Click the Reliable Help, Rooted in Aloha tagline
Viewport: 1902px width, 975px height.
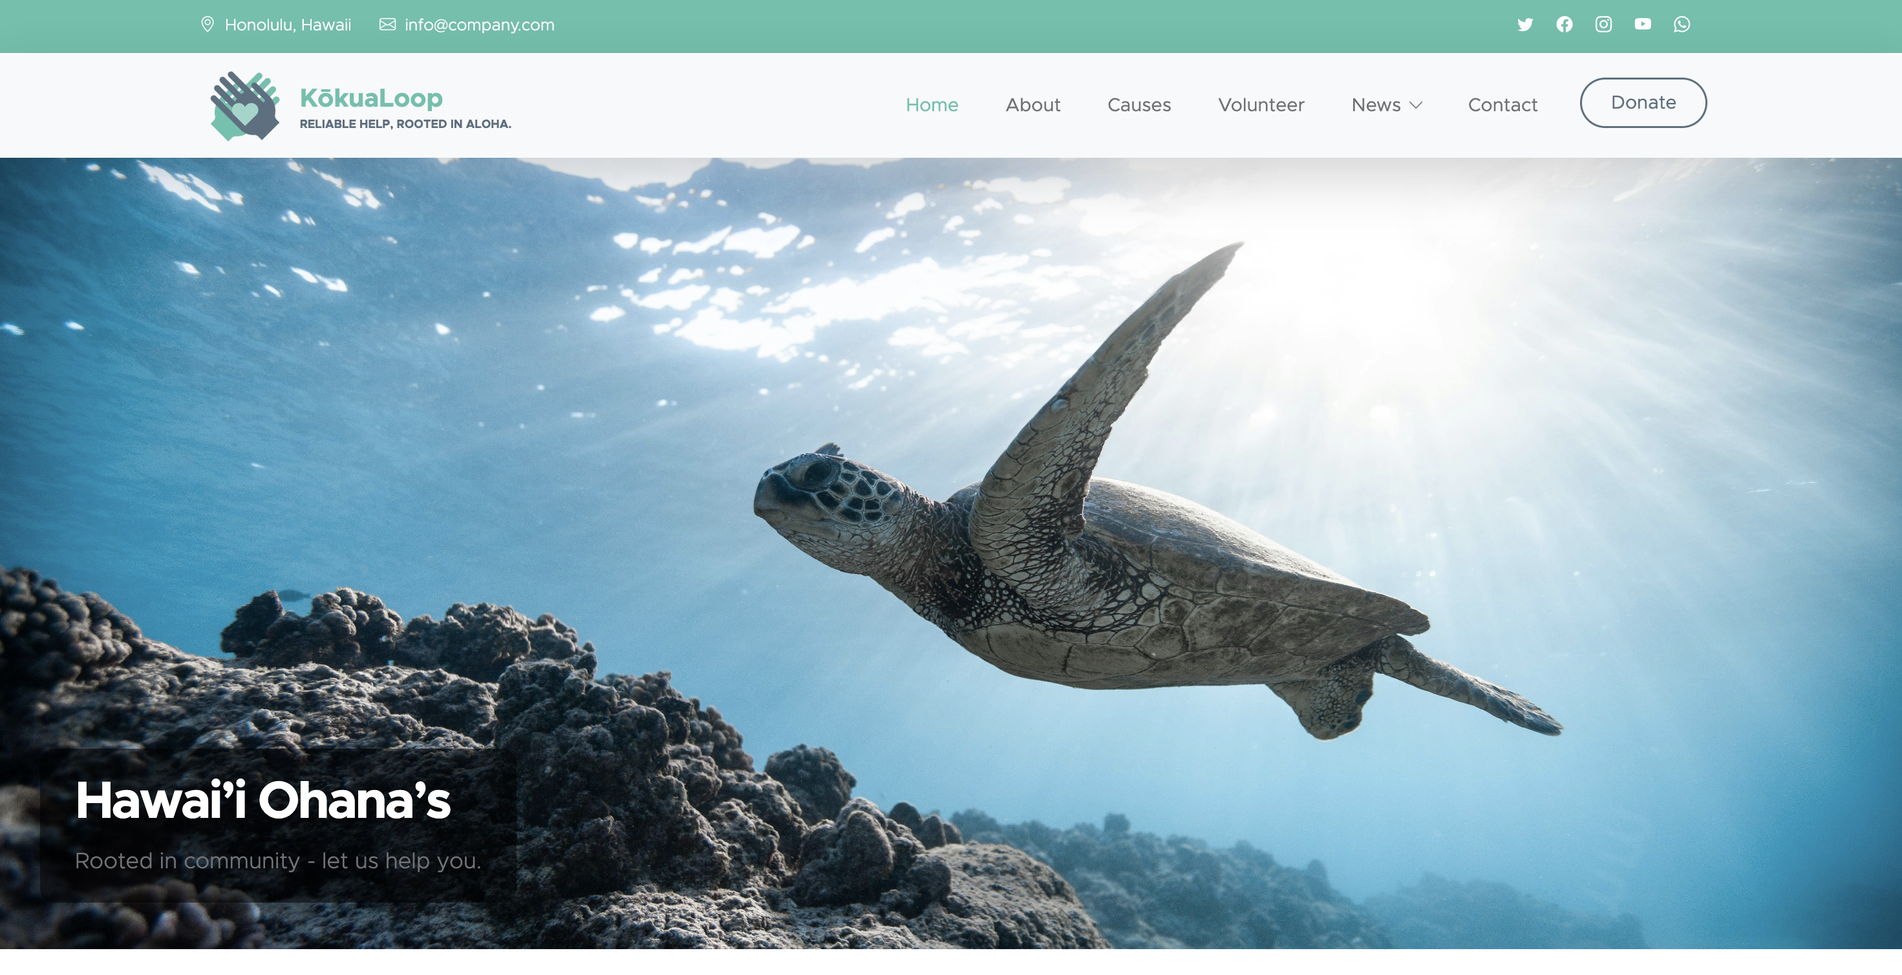(405, 124)
